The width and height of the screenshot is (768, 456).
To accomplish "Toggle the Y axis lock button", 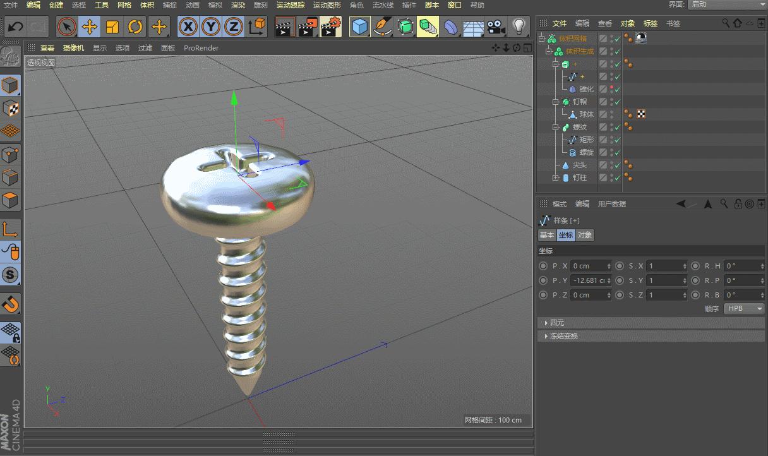I will (212, 27).
